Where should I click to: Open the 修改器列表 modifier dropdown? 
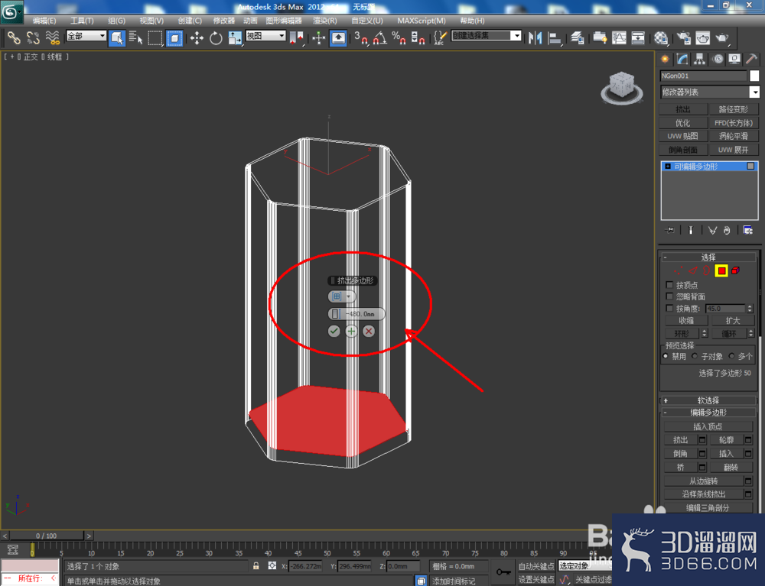[709, 92]
